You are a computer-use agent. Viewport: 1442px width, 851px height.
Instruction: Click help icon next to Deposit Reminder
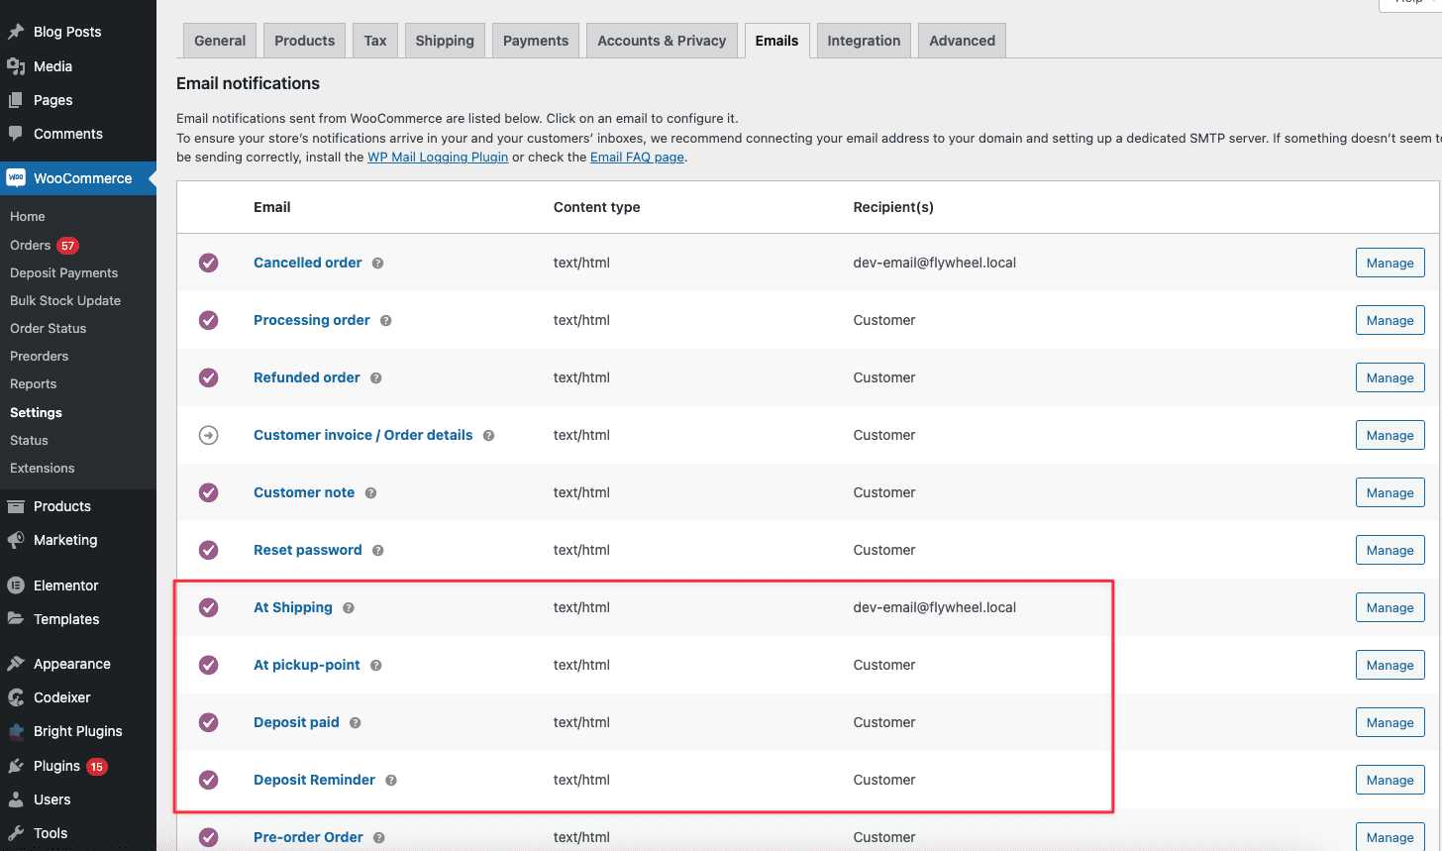click(x=391, y=781)
